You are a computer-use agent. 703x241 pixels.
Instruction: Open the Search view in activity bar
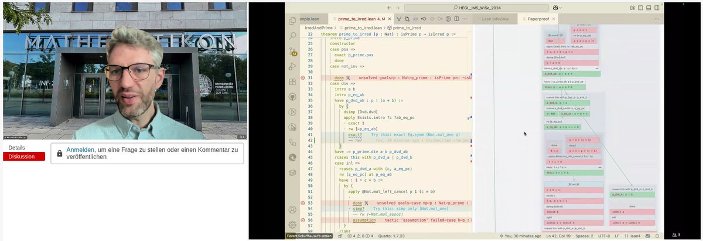point(292,36)
